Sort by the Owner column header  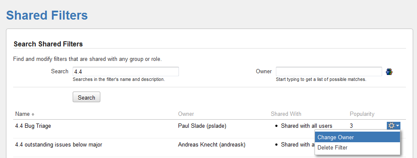point(186,114)
